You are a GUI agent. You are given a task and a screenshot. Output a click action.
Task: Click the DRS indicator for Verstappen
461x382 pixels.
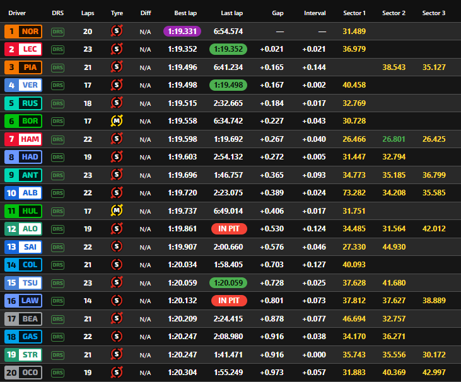tap(57, 85)
